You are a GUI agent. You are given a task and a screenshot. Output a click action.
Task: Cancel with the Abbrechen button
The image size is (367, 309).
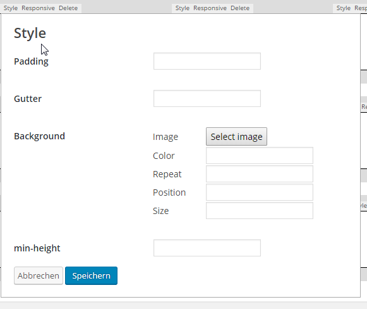pos(39,275)
